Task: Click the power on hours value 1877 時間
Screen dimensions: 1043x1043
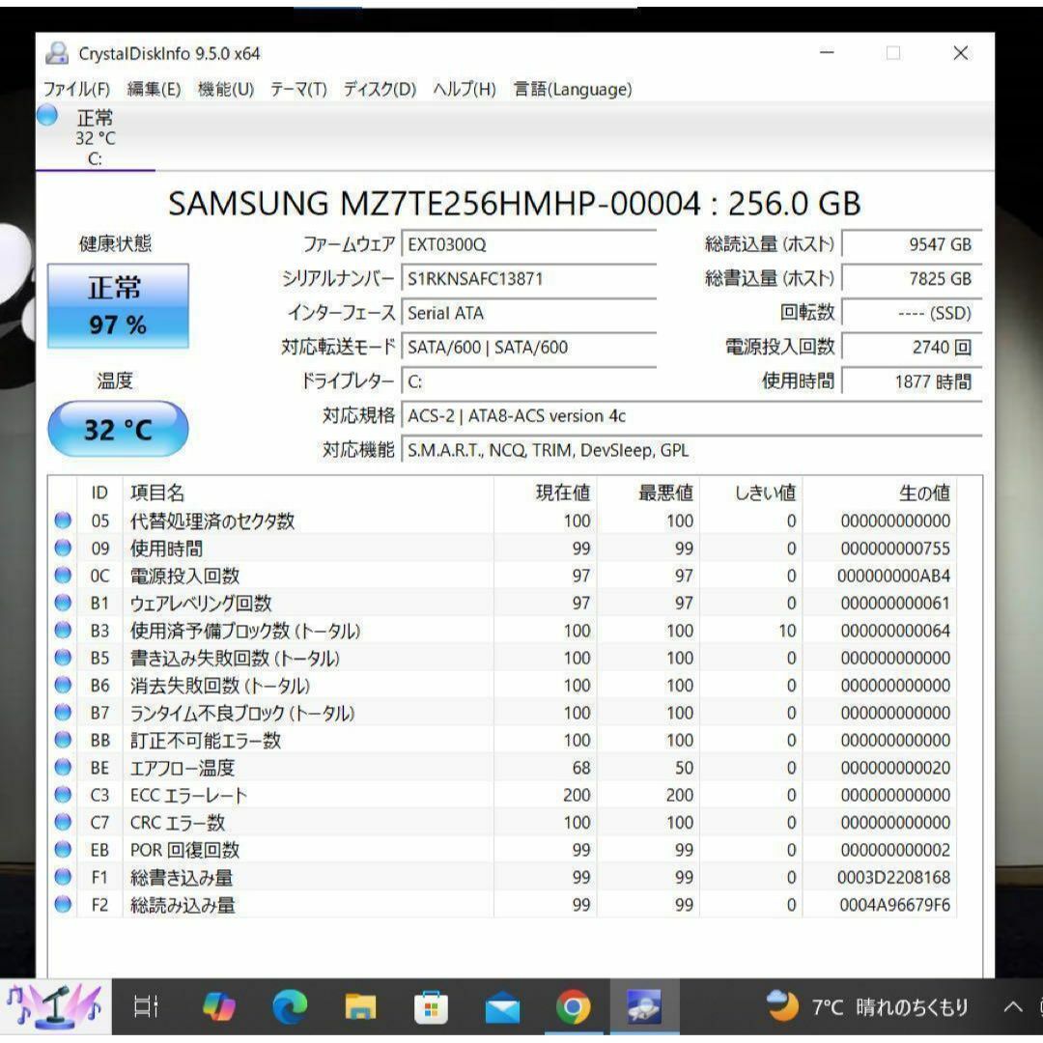Action: coord(912,381)
